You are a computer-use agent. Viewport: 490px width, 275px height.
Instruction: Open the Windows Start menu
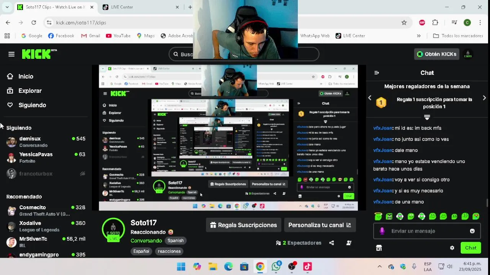(x=181, y=267)
